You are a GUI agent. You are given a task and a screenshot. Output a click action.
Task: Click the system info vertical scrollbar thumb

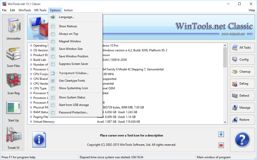point(225,57)
